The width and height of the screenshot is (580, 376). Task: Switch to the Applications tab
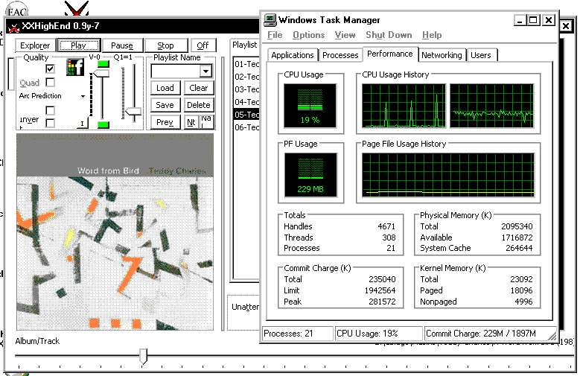(x=292, y=55)
